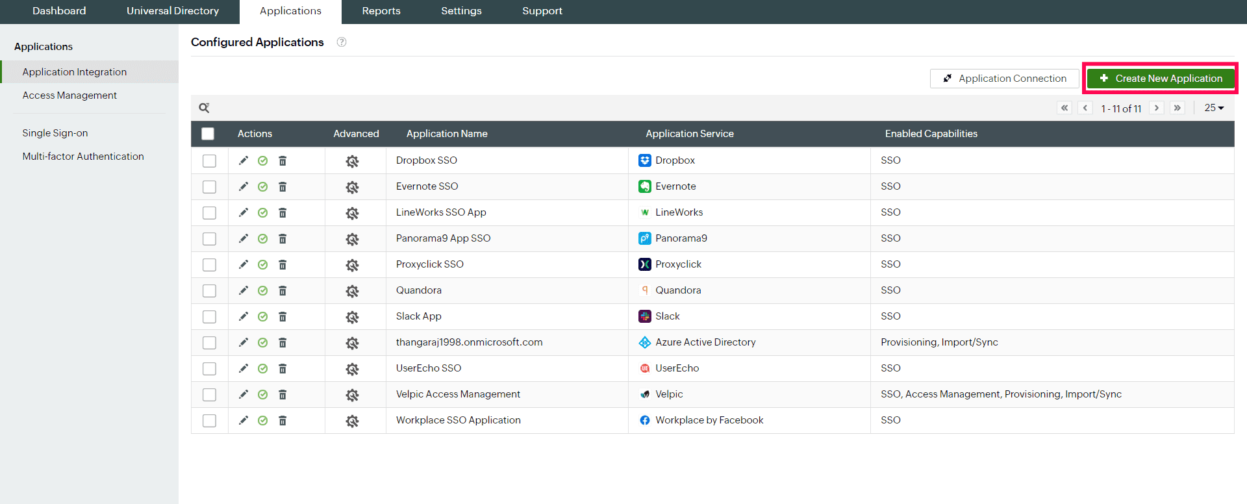Delete the LineWorks SSO App entry
This screenshot has width=1247, height=504.
(283, 212)
